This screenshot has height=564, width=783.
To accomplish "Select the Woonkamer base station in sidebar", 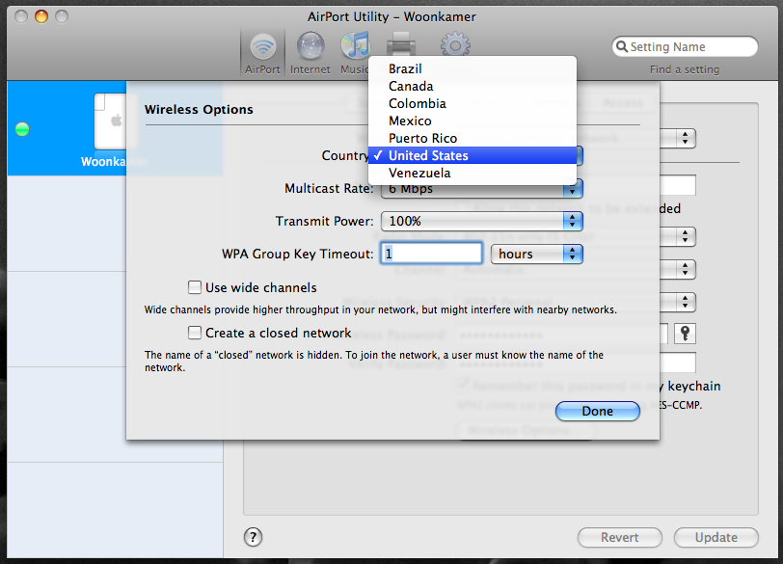I will [x=115, y=128].
